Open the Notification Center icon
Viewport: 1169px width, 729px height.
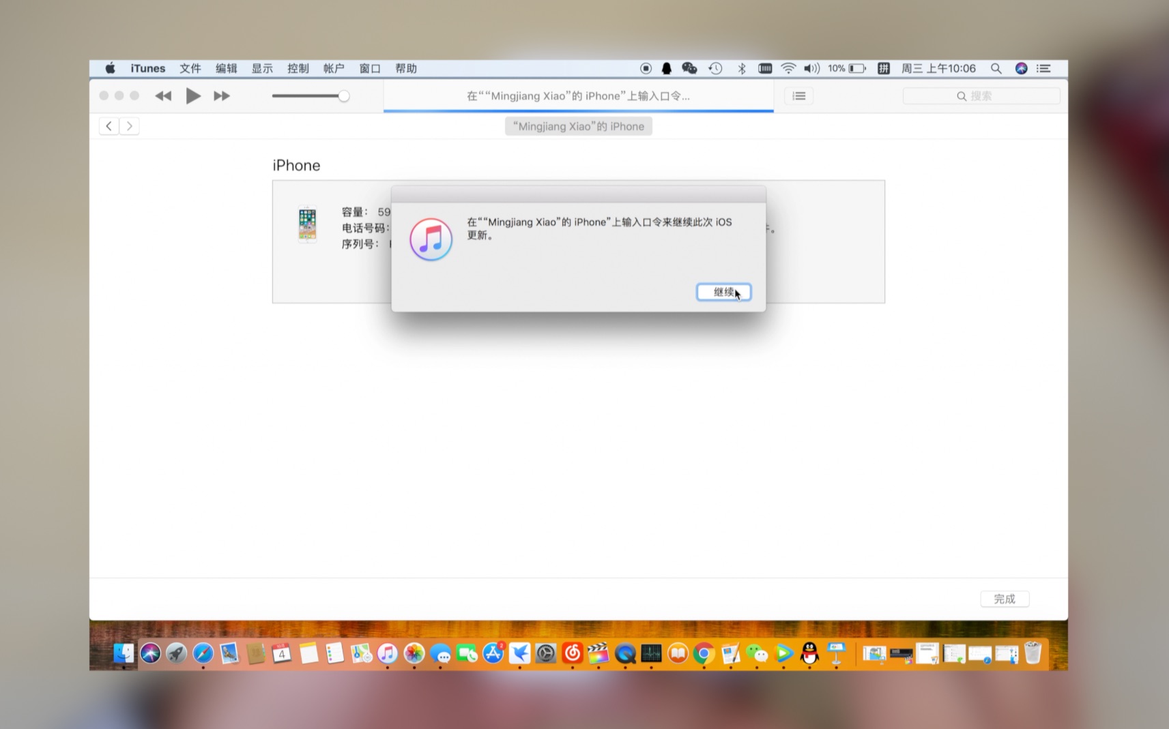tap(1043, 68)
